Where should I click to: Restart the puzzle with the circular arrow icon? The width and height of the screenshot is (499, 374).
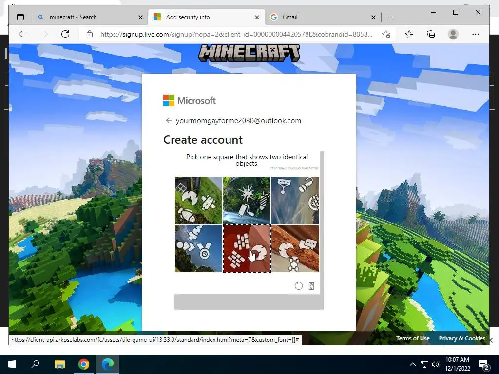[x=299, y=286]
